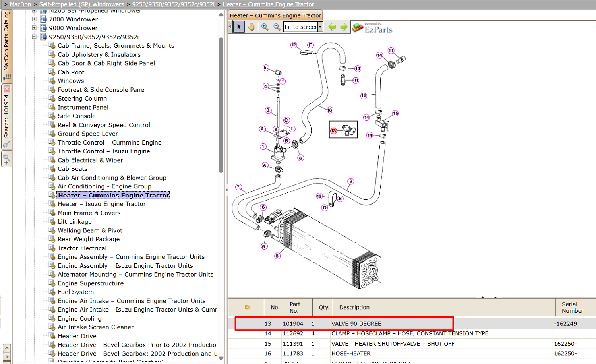Select Instrument Panel in the tree

[x=83, y=107]
